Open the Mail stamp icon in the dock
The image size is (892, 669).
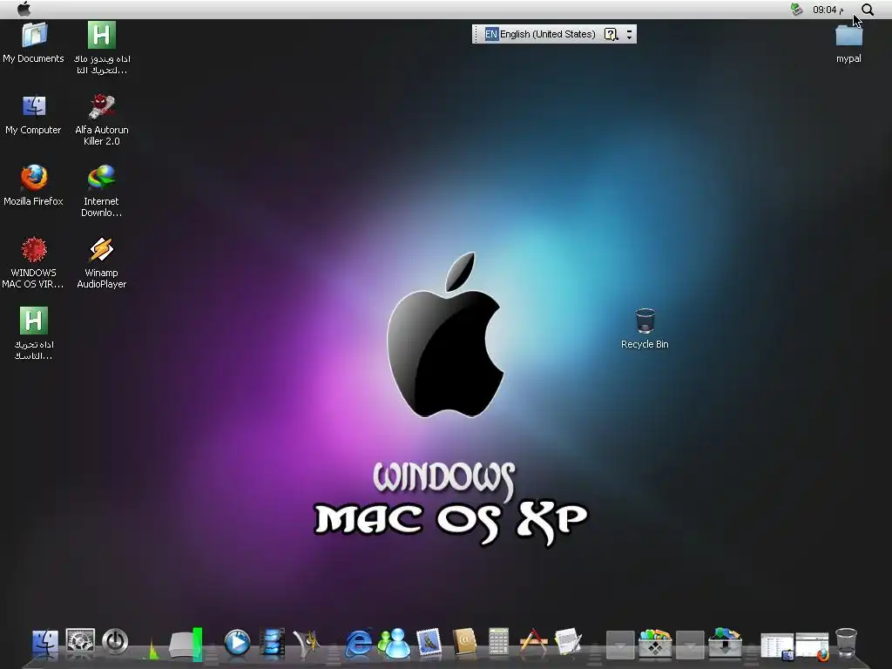tap(429, 643)
